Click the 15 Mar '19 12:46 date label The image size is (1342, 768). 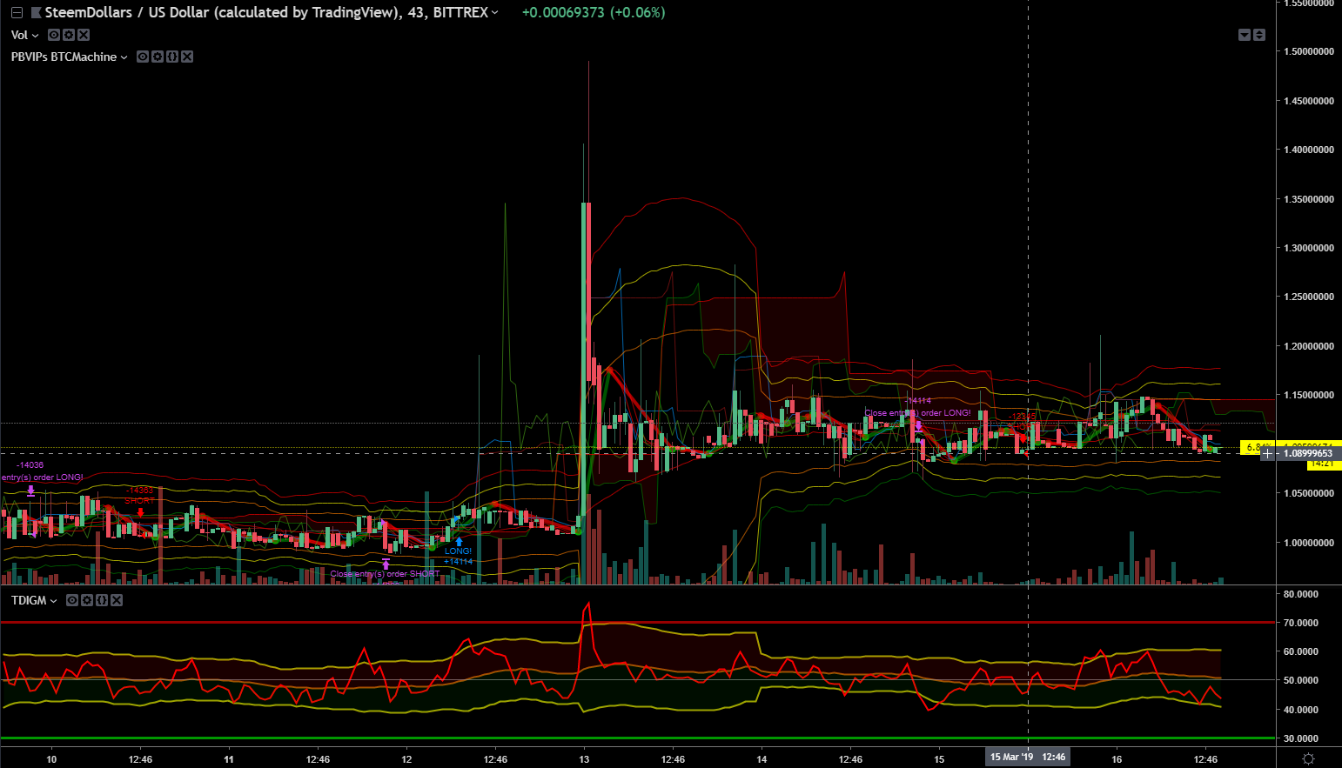click(1028, 757)
